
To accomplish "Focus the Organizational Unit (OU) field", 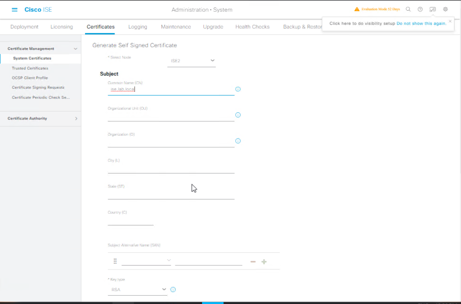I will tap(171, 116).
